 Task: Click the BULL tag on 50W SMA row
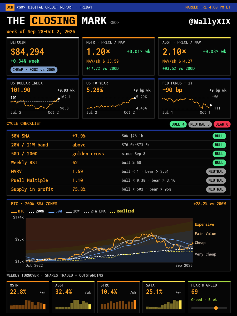click(219, 136)
